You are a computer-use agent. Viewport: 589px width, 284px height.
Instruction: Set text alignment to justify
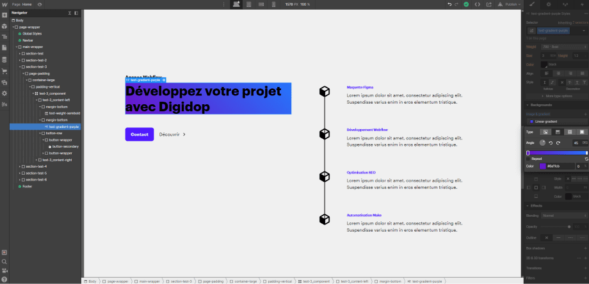tap(582, 73)
